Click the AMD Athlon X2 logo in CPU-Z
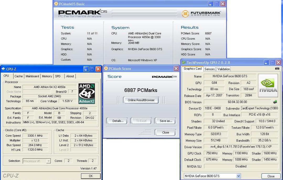Screen dimensions: 283x180 (87, 94)
